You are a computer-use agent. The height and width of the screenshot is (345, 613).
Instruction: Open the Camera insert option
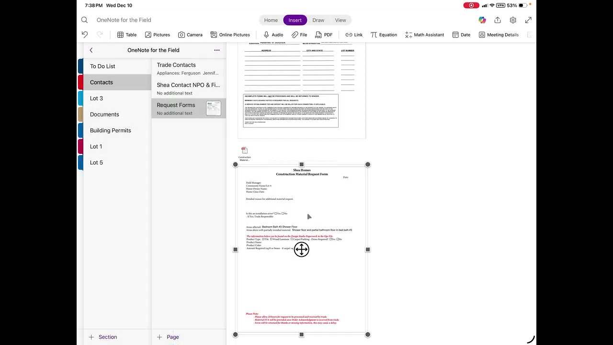190,34
